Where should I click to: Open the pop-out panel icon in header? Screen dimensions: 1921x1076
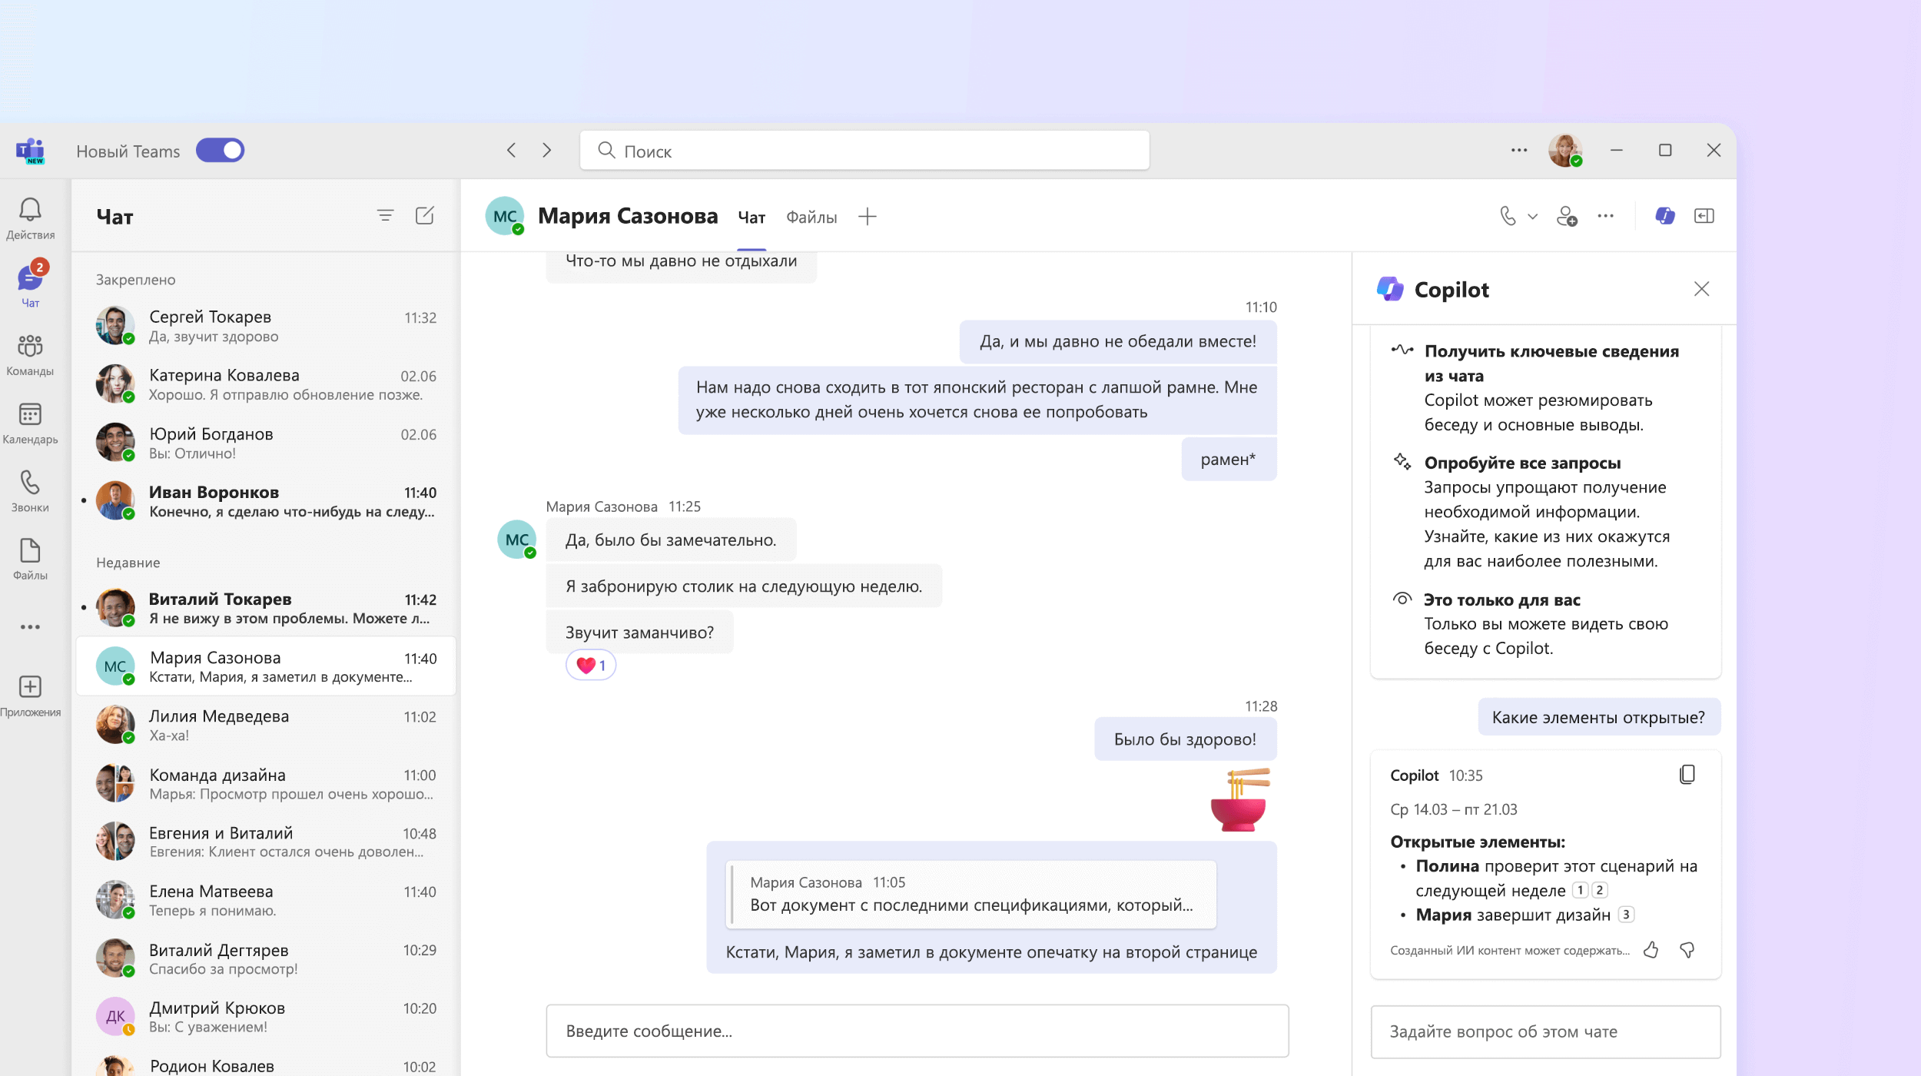[x=1704, y=216]
